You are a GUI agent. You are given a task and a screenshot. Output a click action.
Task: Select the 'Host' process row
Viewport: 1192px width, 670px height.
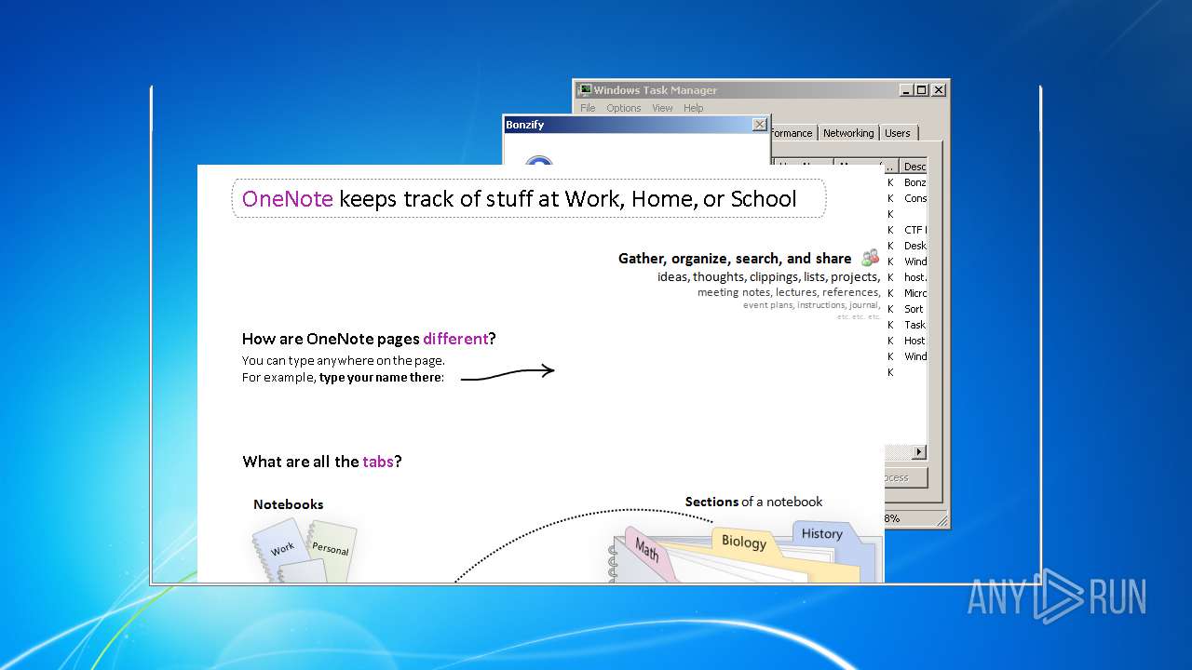[905, 341]
